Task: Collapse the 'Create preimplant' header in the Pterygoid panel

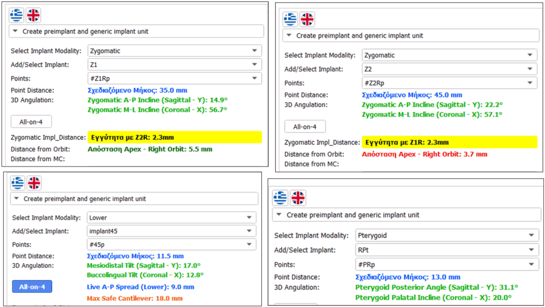Action: 407,215
